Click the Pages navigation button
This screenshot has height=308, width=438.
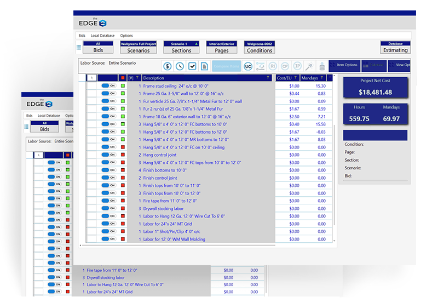coord(222,47)
